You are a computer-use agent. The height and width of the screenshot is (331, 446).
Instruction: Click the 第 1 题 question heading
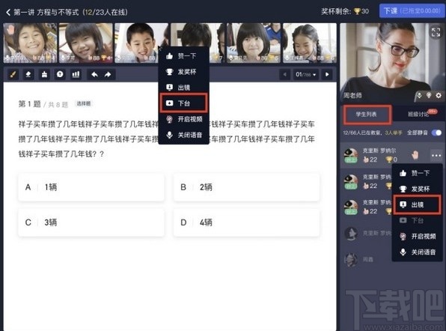(30, 104)
